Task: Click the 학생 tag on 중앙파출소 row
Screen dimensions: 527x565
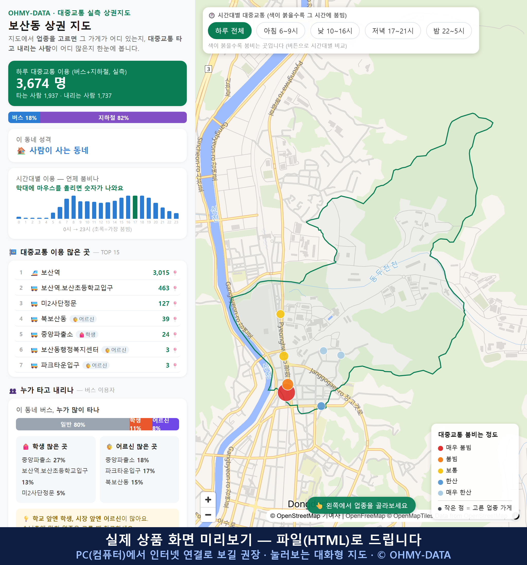Action: click(x=87, y=335)
